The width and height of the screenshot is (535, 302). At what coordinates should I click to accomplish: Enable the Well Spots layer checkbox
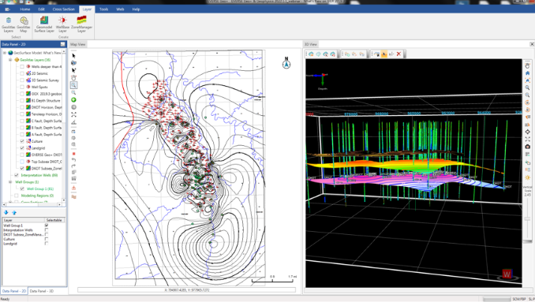pos(22,87)
